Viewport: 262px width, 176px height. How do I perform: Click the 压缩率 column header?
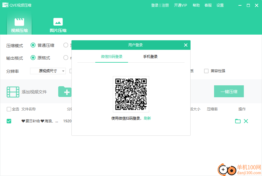pyautogui.click(x=212, y=109)
